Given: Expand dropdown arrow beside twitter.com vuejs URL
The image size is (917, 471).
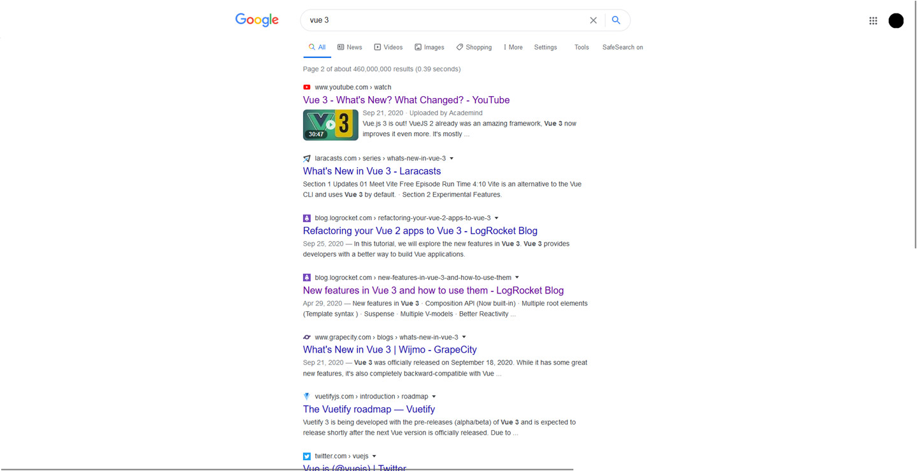Looking at the screenshot, I should 374,456.
